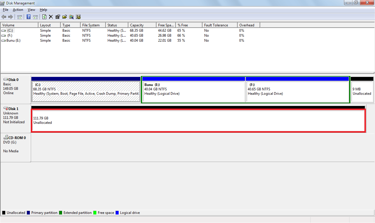Click the (C:) volume icon in list
This screenshot has height=223, width=375.
coord(4,31)
